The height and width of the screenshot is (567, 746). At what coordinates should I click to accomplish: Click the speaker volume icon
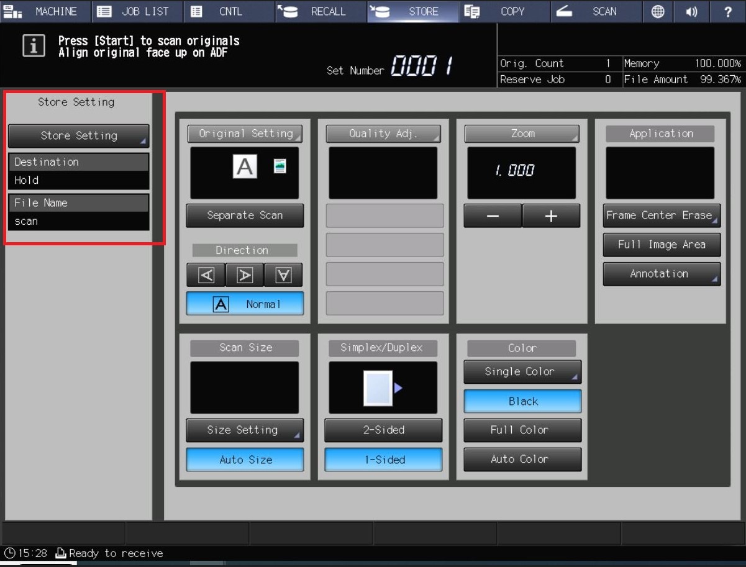click(692, 12)
